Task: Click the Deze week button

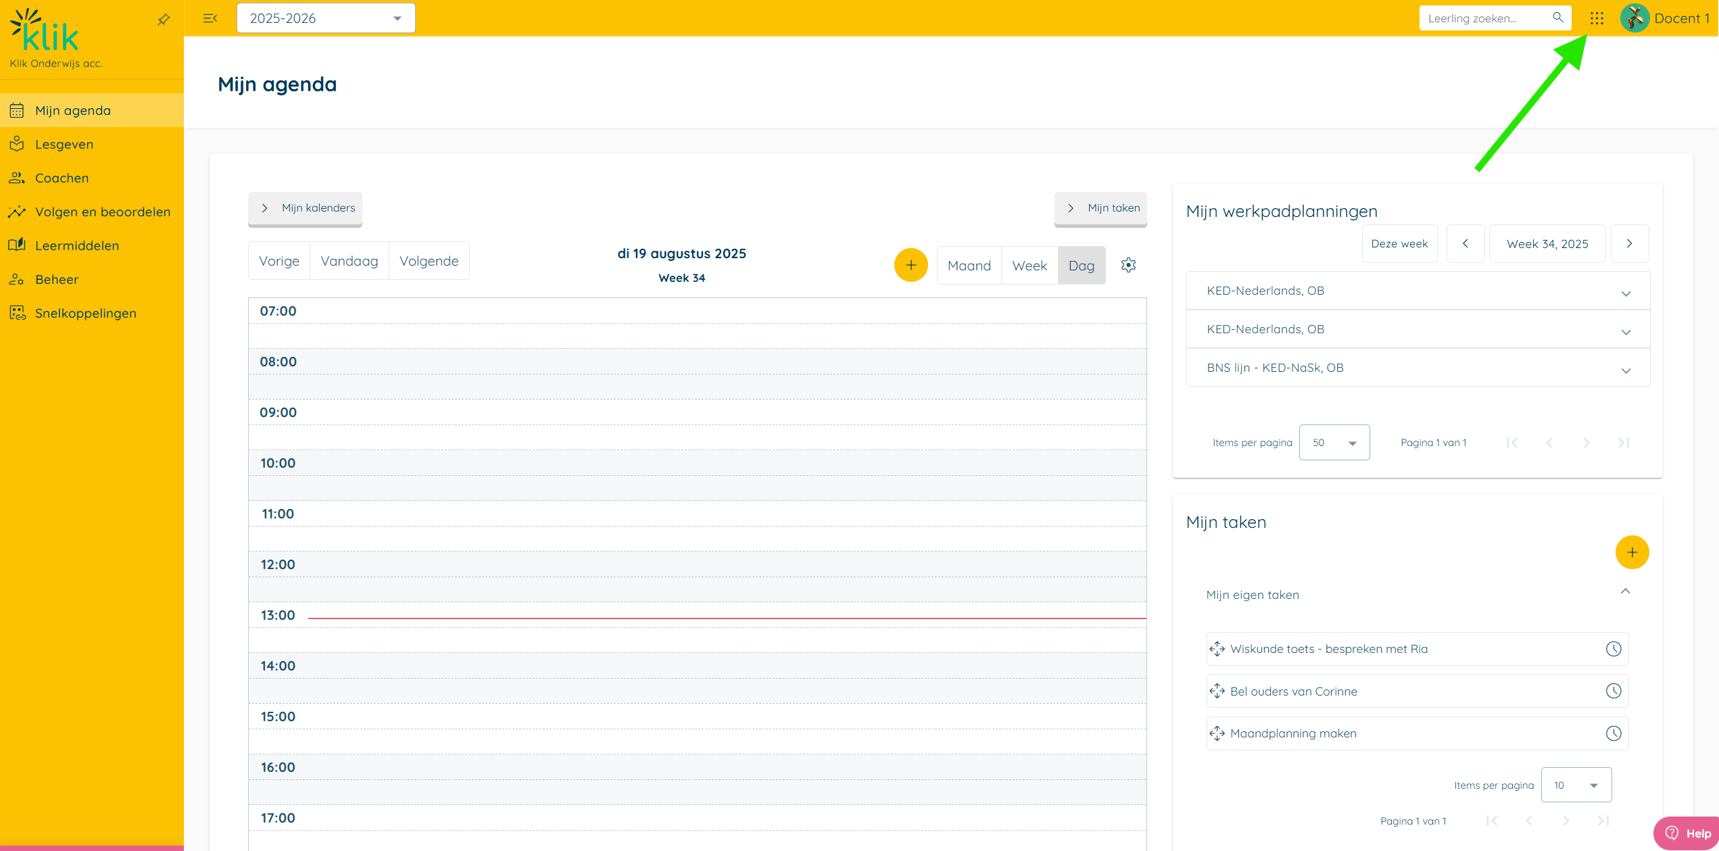Action: tap(1399, 243)
